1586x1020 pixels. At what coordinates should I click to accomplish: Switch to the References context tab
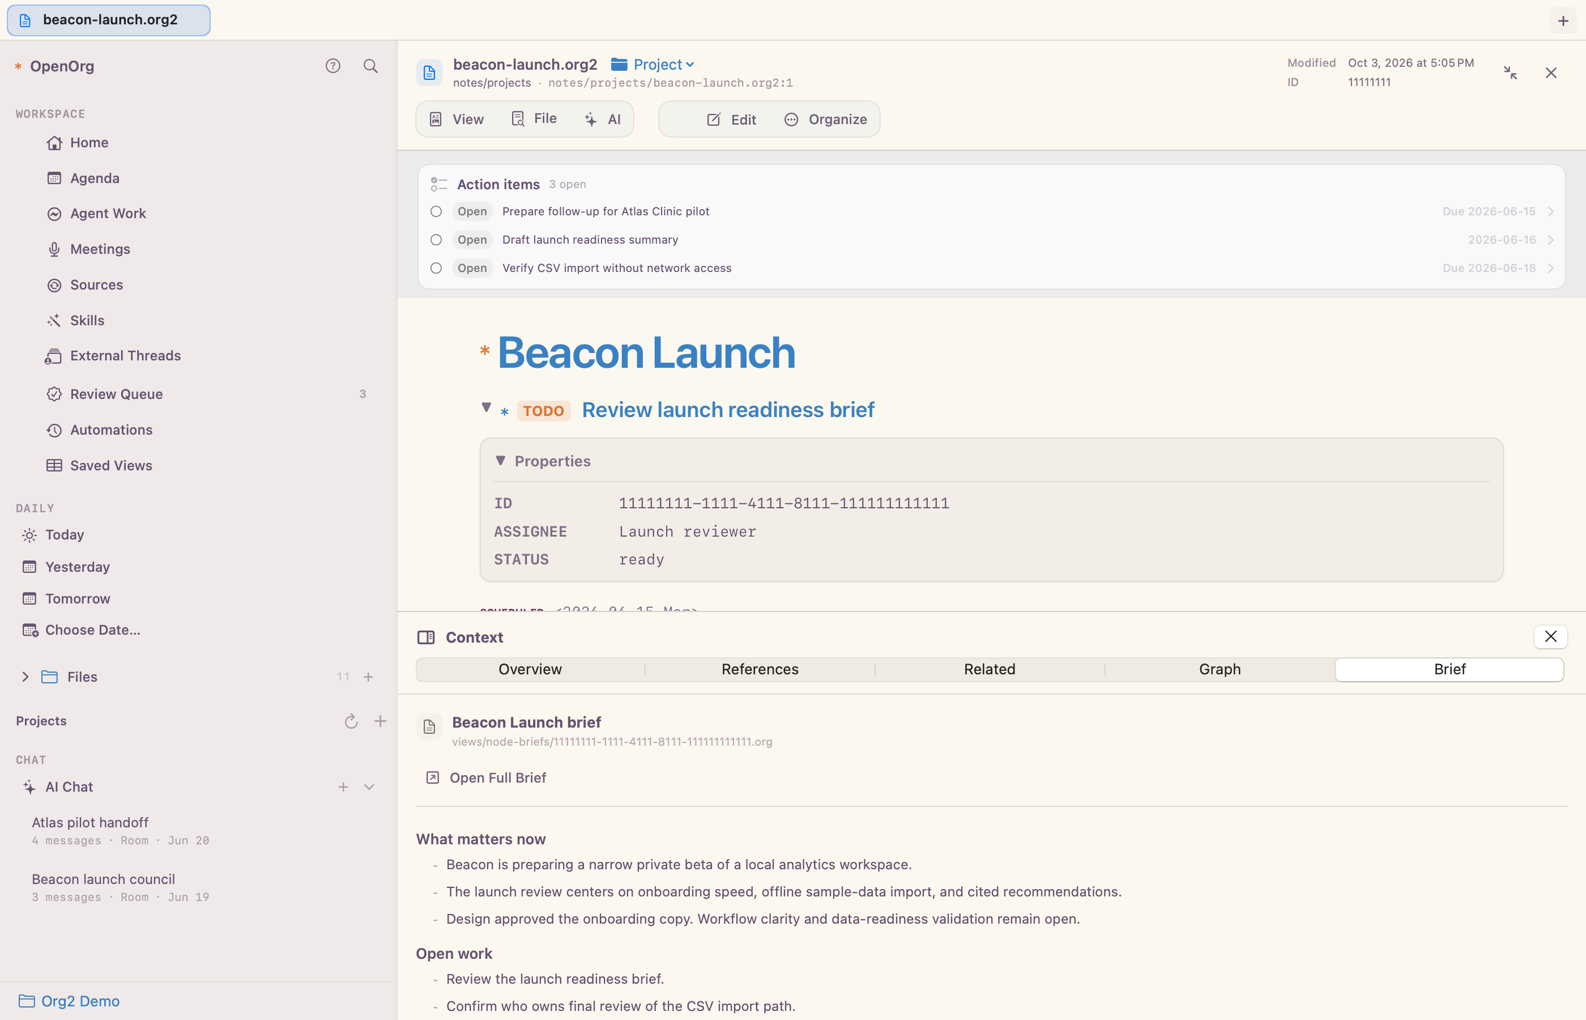pyautogui.click(x=760, y=670)
